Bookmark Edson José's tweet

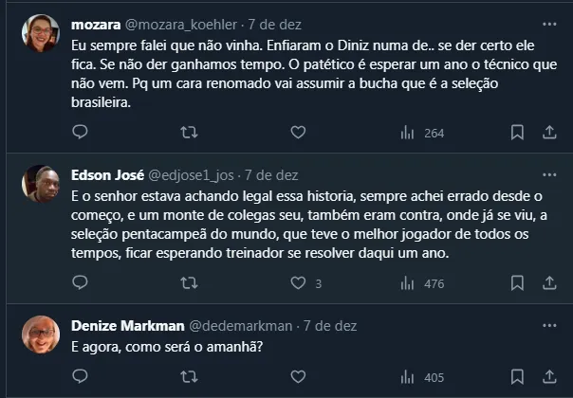517,282
